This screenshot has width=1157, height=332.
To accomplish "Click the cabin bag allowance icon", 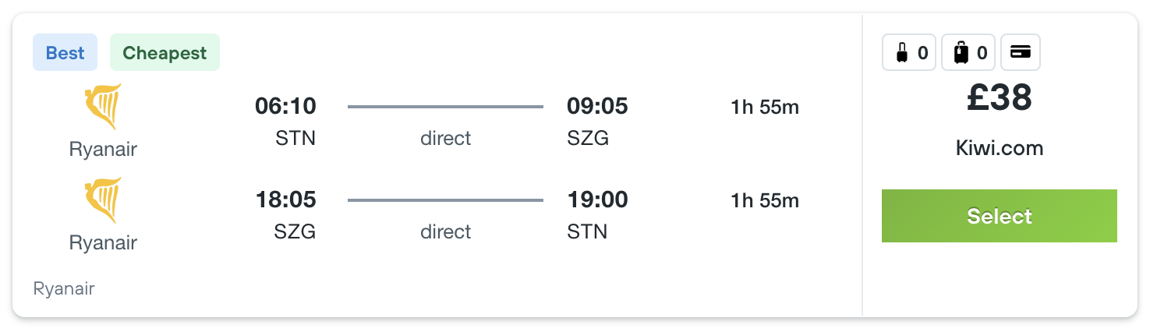I will tap(901, 53).
